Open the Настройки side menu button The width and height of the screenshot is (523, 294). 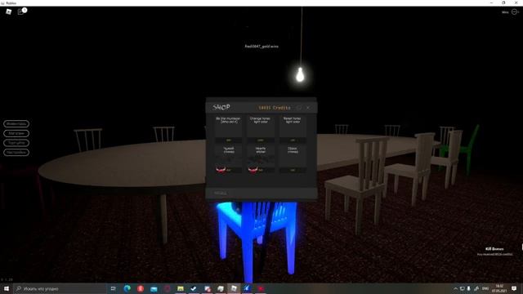click(16, 153)
